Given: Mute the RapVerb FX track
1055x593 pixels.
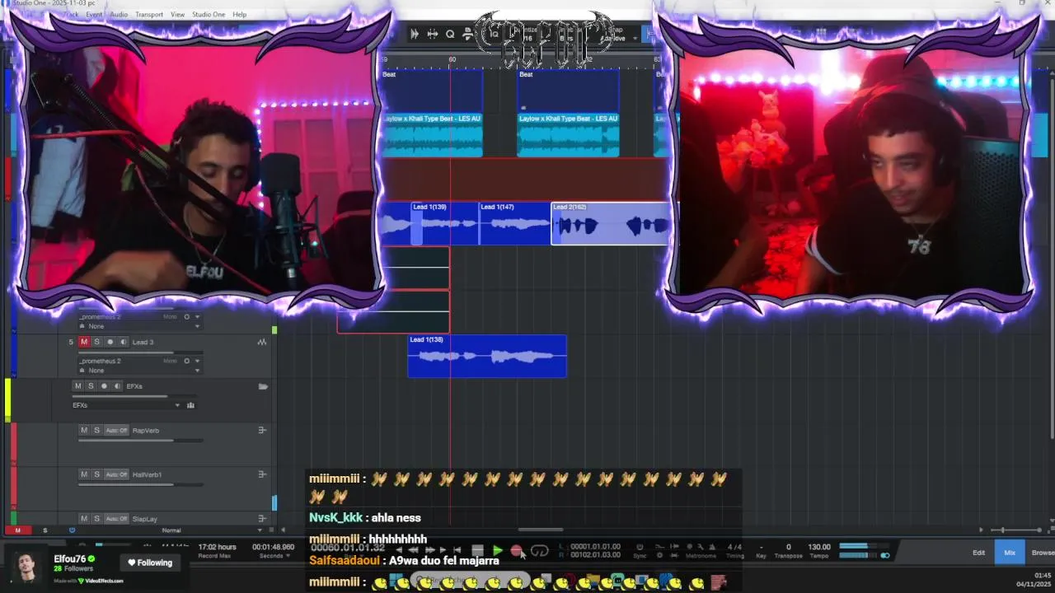Looking at the screenshot, I should 83,430.
